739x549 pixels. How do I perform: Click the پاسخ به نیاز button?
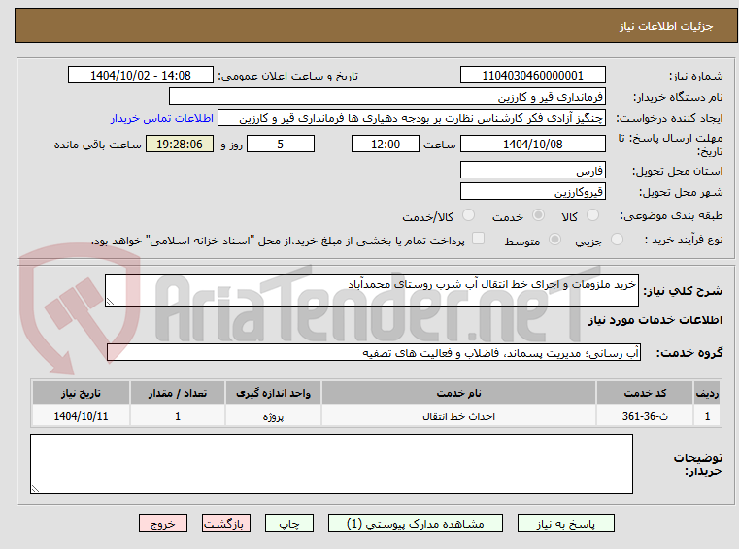tap(565, 523)
